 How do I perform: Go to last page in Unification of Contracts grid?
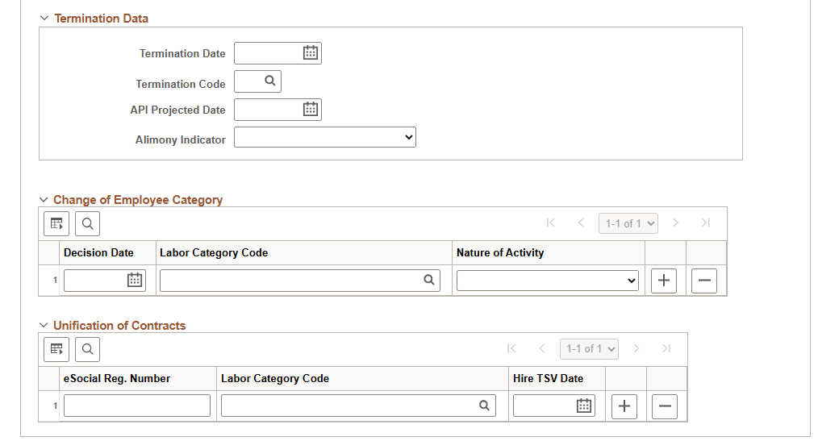pos(666,349)
